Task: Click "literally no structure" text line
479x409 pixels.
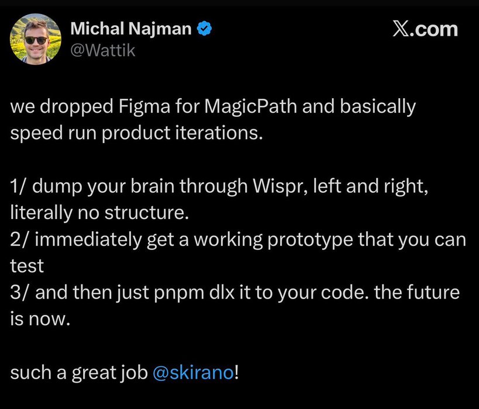Action: [99, 213]
